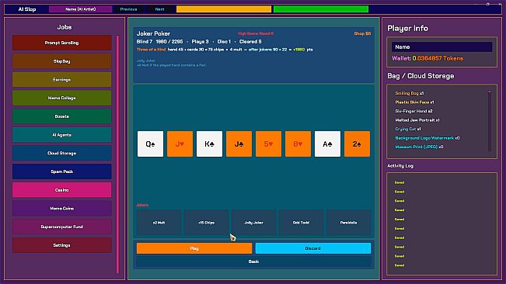The height and width of the screenshot is (284, 506).
Task: Deselect the 2 of spades card
Action: pyautogui.click(x=357, y=144)
